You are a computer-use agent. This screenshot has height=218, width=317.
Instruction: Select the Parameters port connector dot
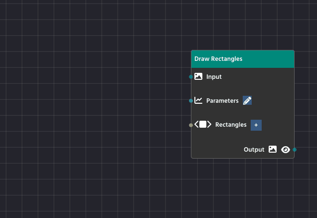point(191,101)
